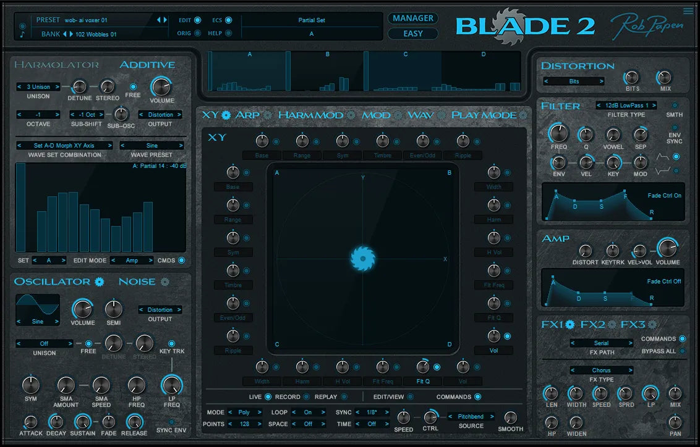Click the sine waveform display in Oscillator
Screen dimensions: 700x447
pos(38,305)
